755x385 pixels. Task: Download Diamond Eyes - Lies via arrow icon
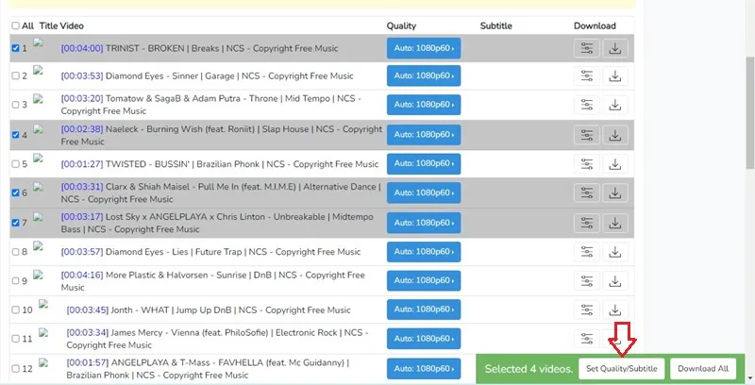pos(615,252)
